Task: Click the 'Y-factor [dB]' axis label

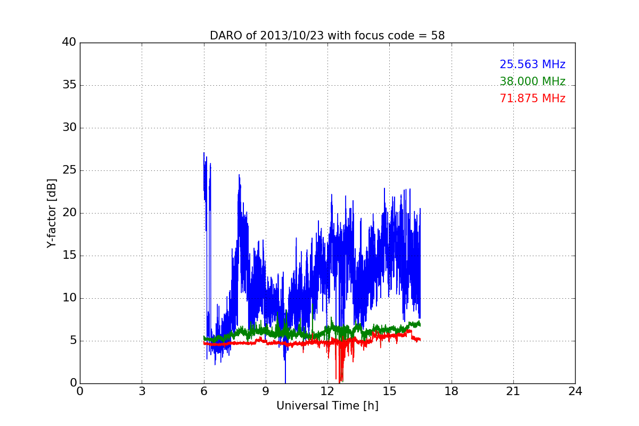Action: [x=51, y=213]
